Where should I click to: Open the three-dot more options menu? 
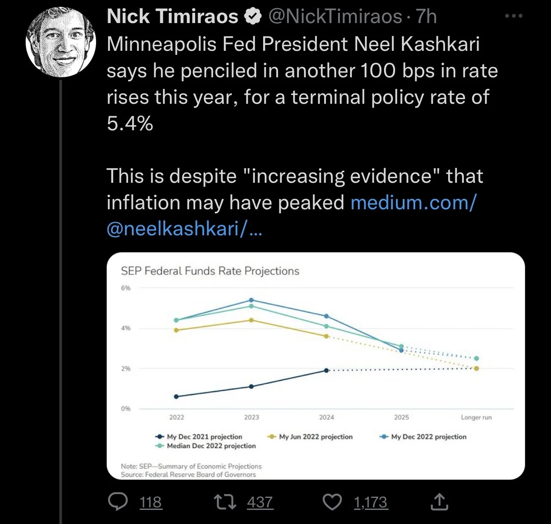point(513,17)
